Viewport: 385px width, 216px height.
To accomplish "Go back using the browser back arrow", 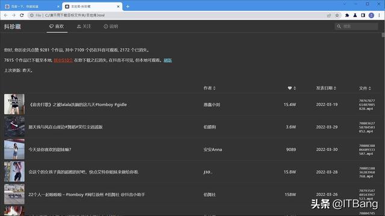I will (5, 15).
